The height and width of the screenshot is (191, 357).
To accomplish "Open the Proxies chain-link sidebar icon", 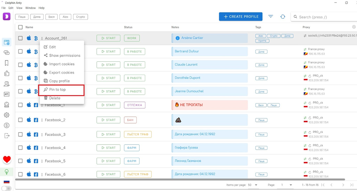I will [x=7, y=52].
